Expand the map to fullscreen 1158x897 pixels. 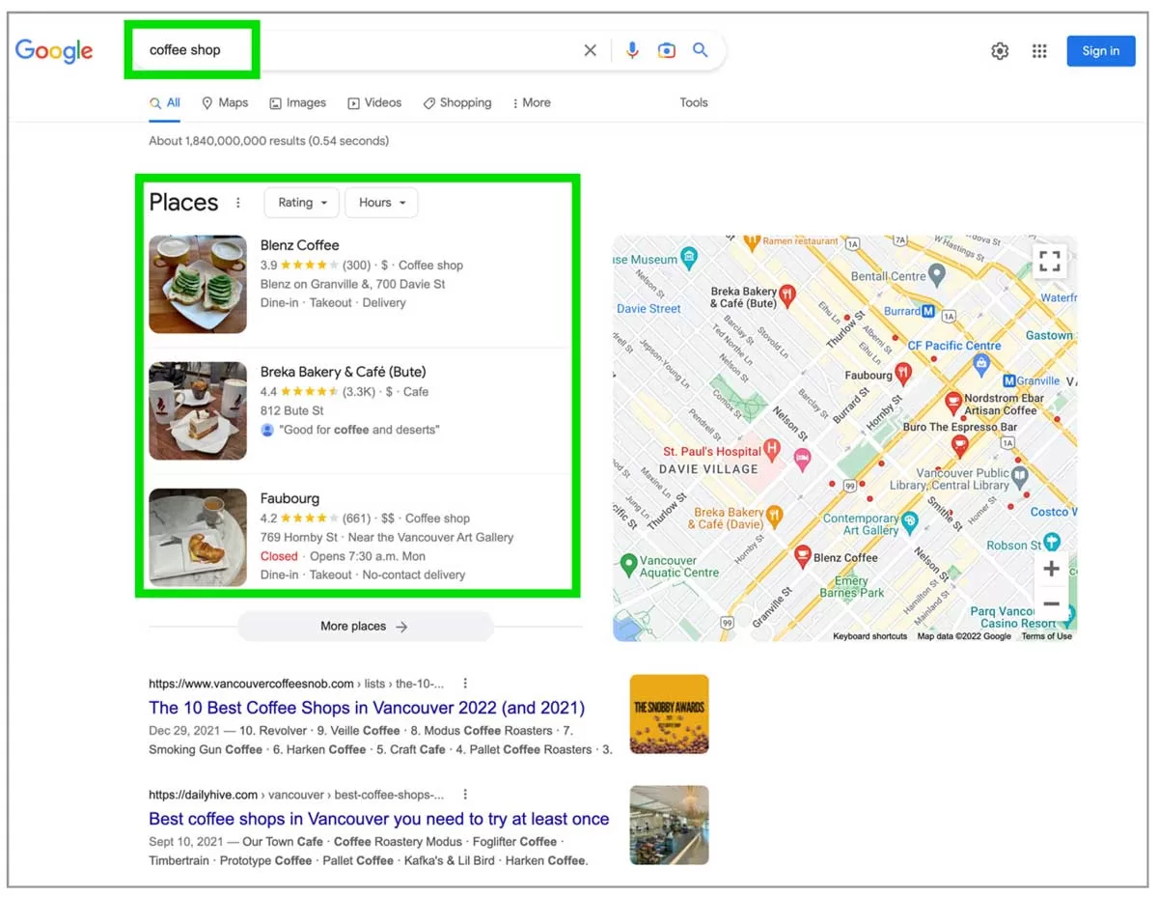pos(1050,261)
